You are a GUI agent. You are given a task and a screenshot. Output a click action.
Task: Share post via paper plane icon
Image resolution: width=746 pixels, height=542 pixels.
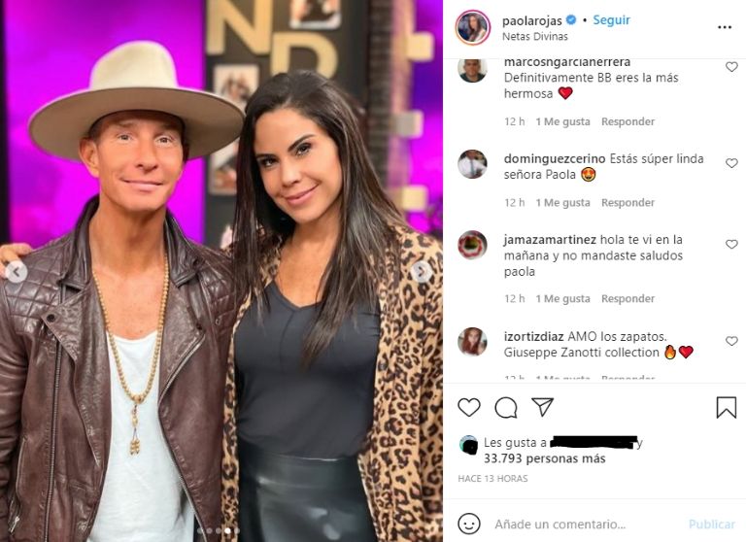pos(542,407)
